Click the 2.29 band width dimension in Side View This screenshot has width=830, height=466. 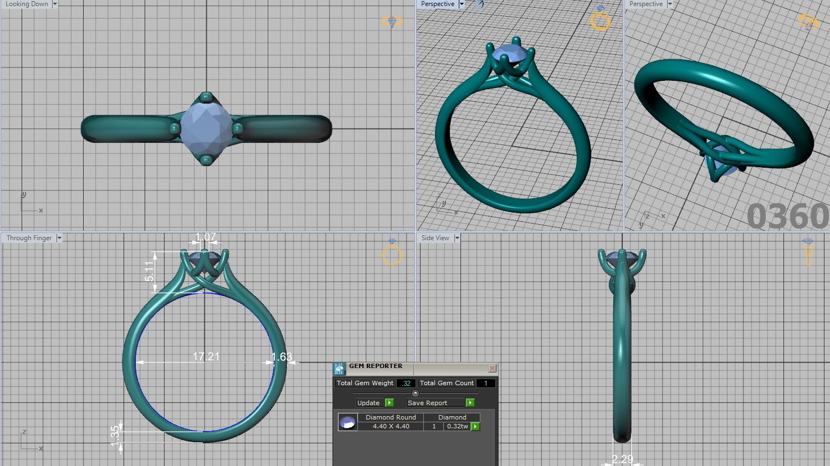(623, 459)
